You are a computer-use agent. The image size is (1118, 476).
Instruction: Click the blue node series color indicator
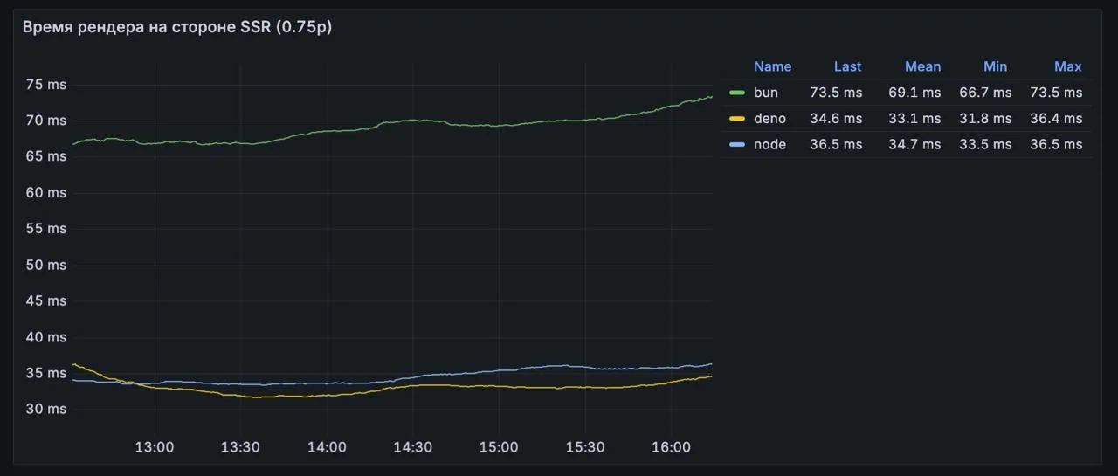click(737, 145)
